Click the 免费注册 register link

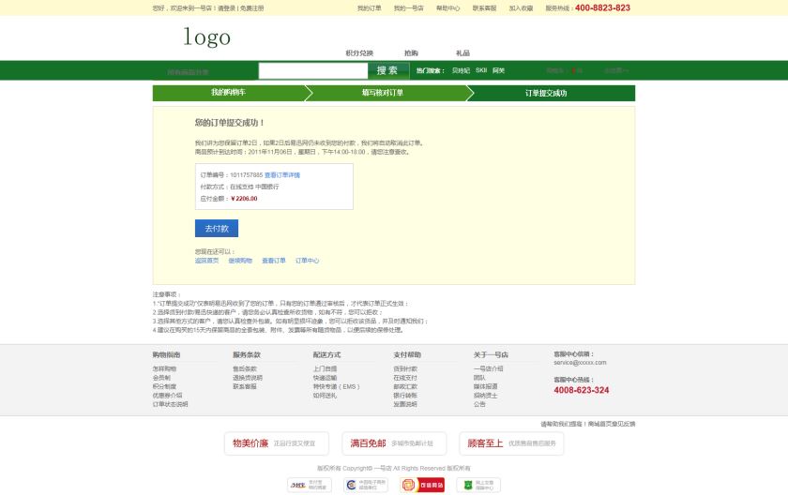click(251, 8)
